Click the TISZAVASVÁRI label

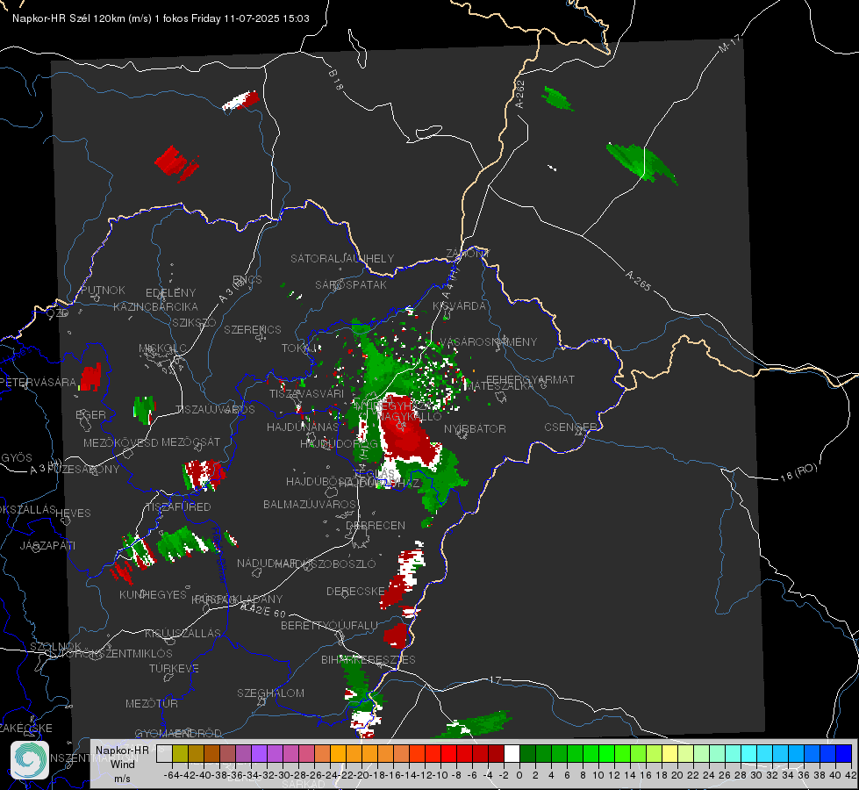tap(306, 393)
